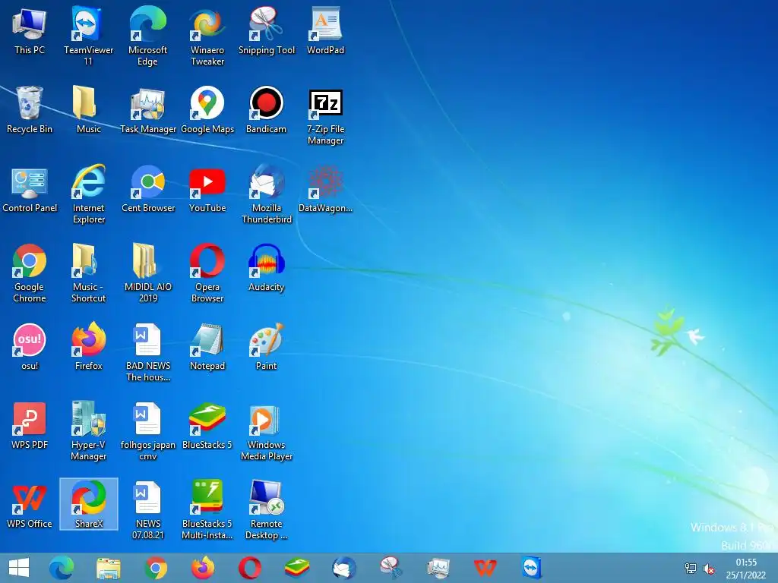Viewport: 778px width, 583px height.
Task: Select the Windows Media Player shortcut
Action: 267,431
